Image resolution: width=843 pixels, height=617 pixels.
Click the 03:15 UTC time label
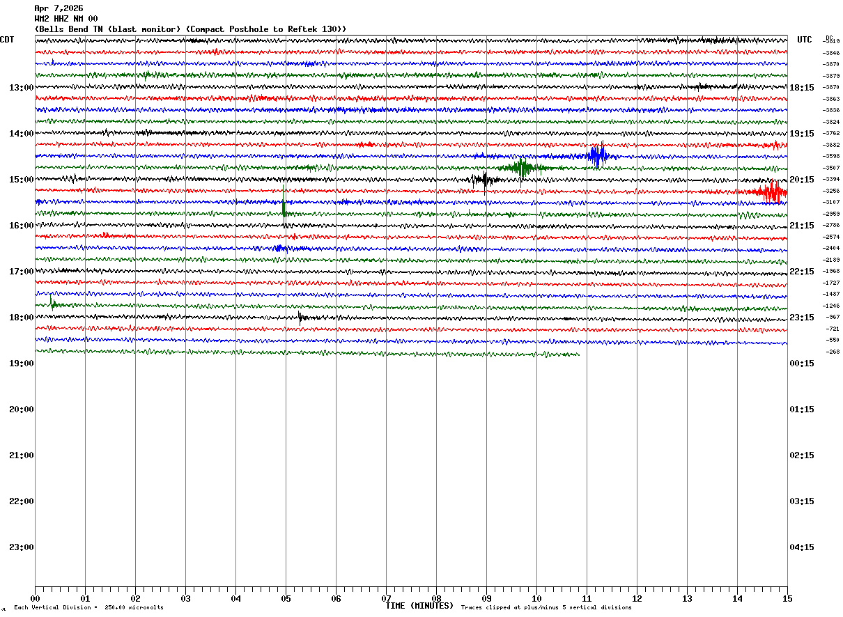[x=802, y=501]
